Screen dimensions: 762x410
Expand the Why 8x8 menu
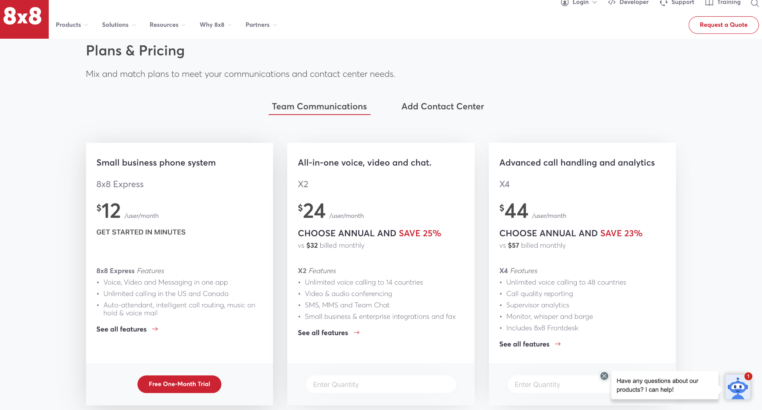pos(215,25)
